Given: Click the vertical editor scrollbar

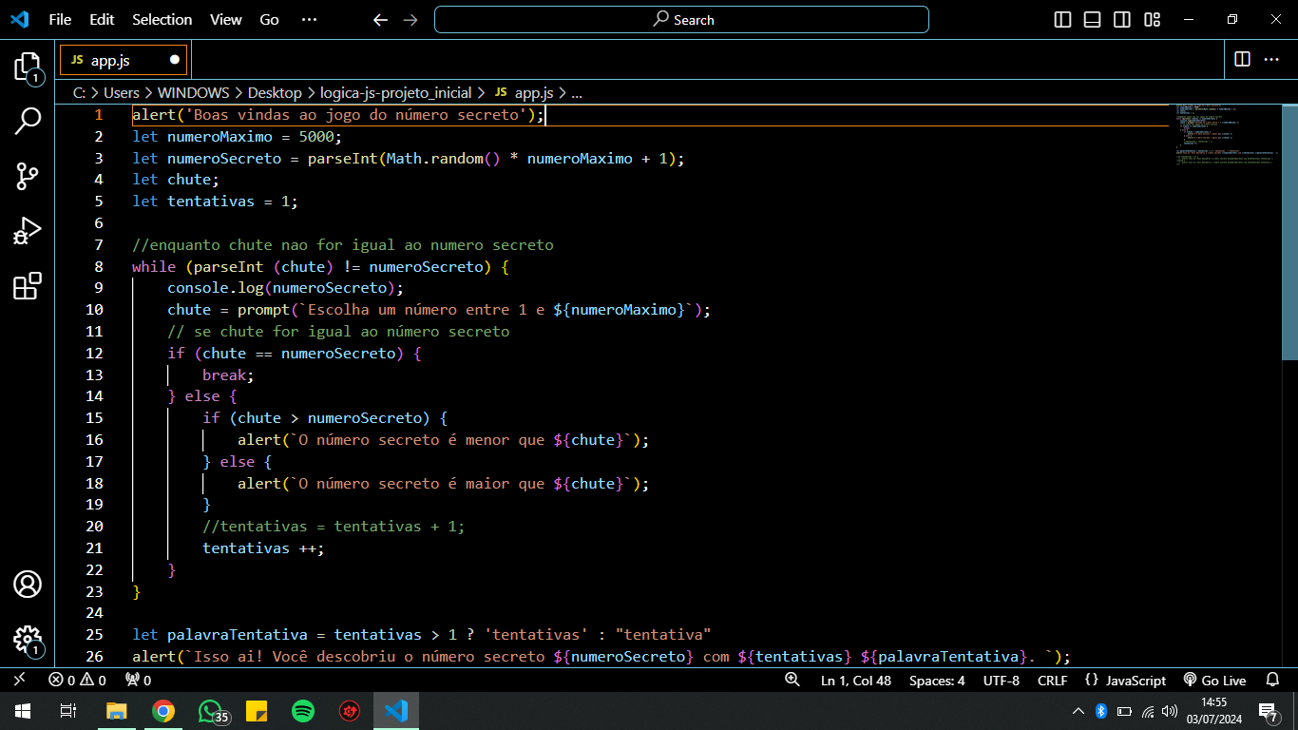Looking at the screenshot, I should point(1289,230).
